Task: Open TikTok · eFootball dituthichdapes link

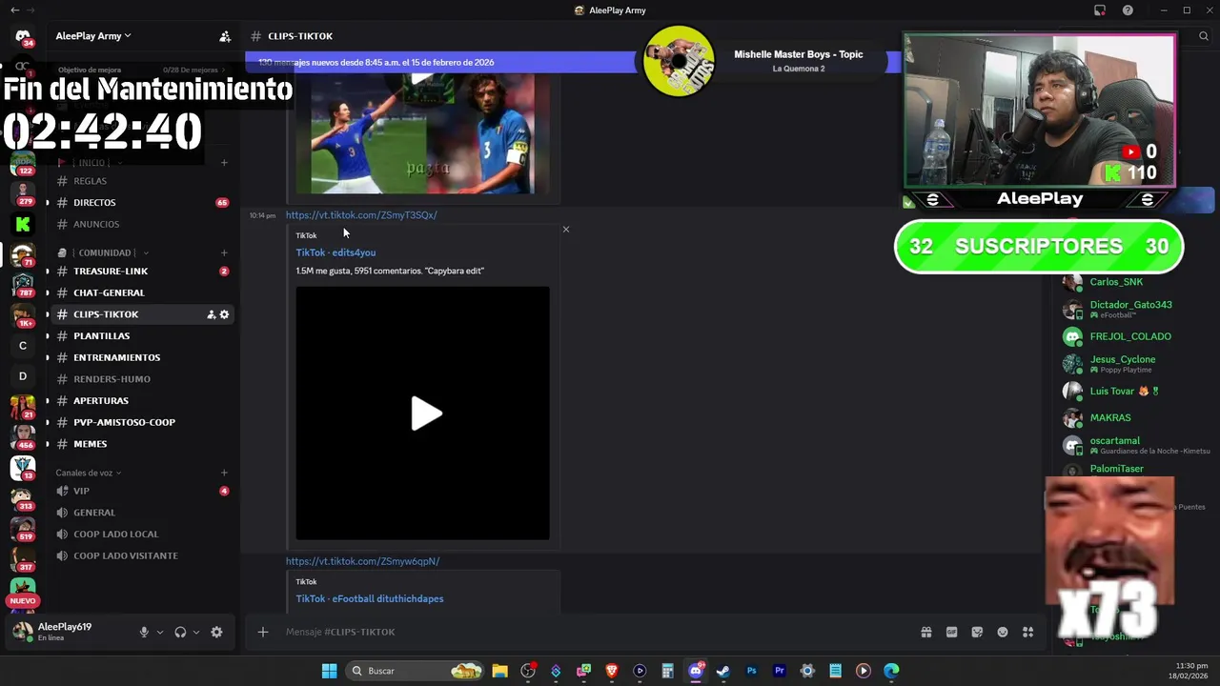Action: point(370,598)
